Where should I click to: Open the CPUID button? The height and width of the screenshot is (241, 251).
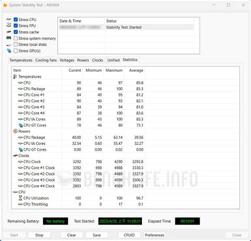pos(129,235)
